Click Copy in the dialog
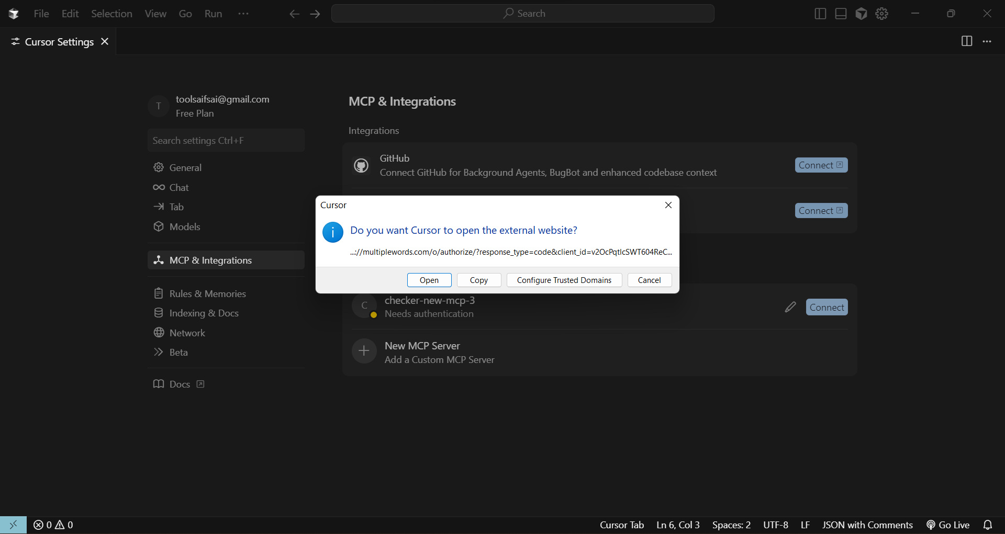Viewport: 1005px width, 534px height. pyautogui.click(x=479, y=280)
